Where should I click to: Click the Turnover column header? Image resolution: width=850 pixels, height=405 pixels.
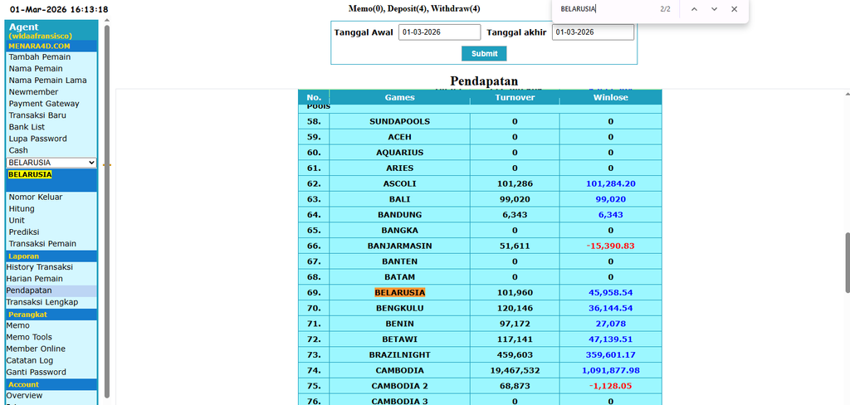click(515, 98)
